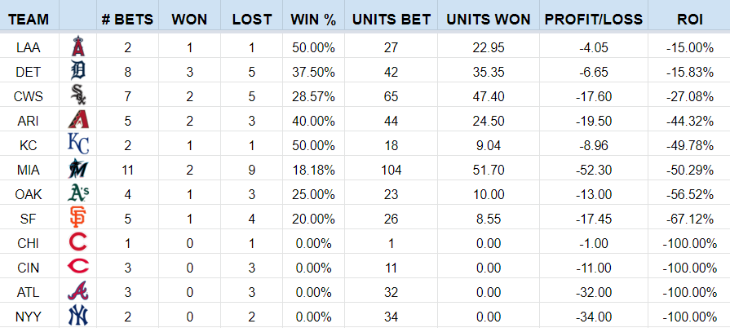Click the Atlanta Braves logo icon
This screenshot has width=730, height=328.
78,291
